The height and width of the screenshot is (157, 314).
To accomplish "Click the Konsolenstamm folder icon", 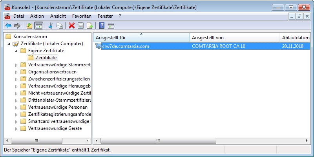I will tap(8, 37).
